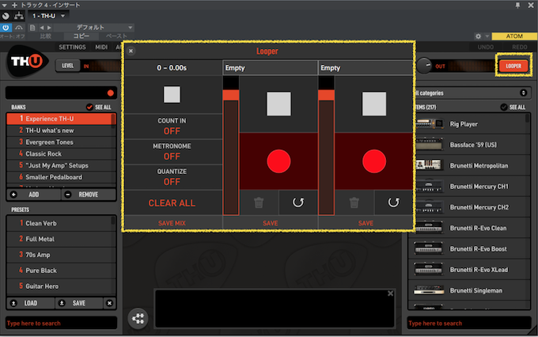The width and height of the screenshot is (538, 337).
Task: Click the routing icon in the header
Action: [x=19, y=16]
